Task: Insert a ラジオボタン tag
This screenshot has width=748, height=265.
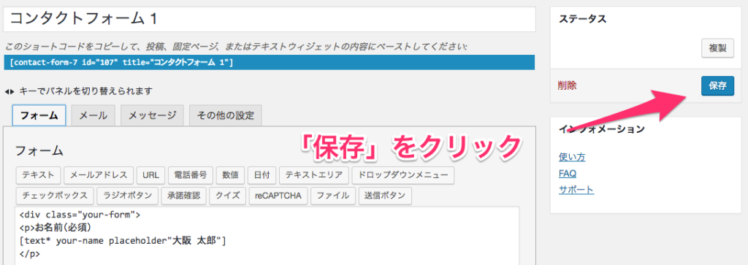Action: click(x=127, y=196)
